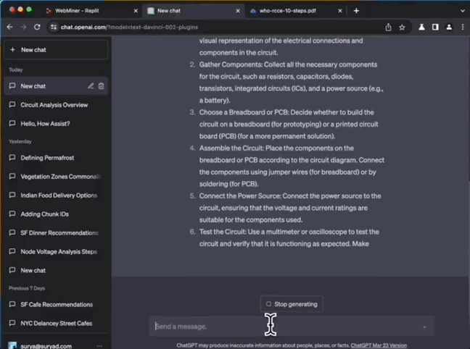Open the three-dot menu beside surya@suryad.com
Viewport: 470px width, 349px height.
click(x=99, y=345)
